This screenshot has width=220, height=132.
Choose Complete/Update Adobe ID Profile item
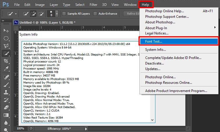pos(179,58)
